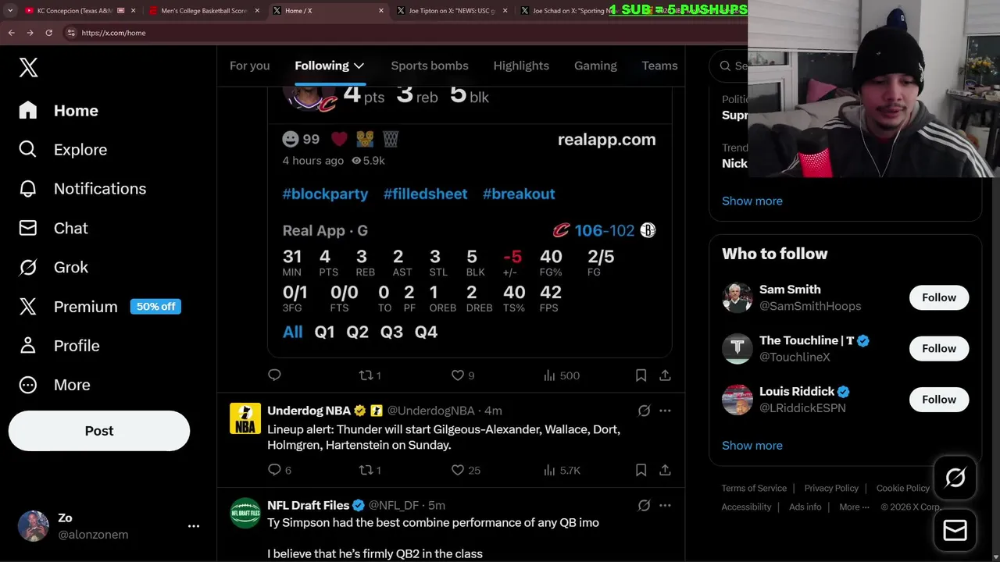Open #filledsheet hashtag
Image resolution: width=1000 pixels, height=562 pixels.
click(425, 194)
